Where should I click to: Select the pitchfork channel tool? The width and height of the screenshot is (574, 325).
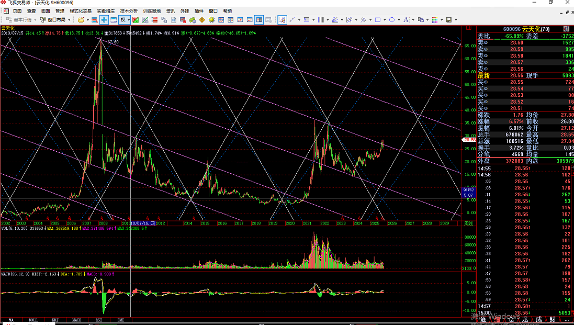pyautogui.click(x=349, y=20)
